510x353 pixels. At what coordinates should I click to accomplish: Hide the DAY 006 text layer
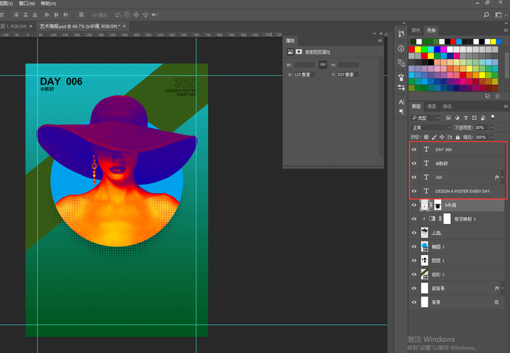(414, 149)
